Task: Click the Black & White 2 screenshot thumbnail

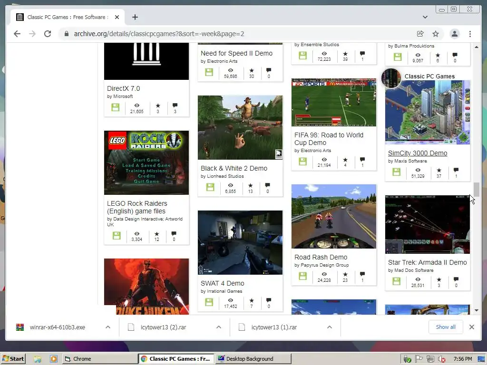Action: (240, 127)
